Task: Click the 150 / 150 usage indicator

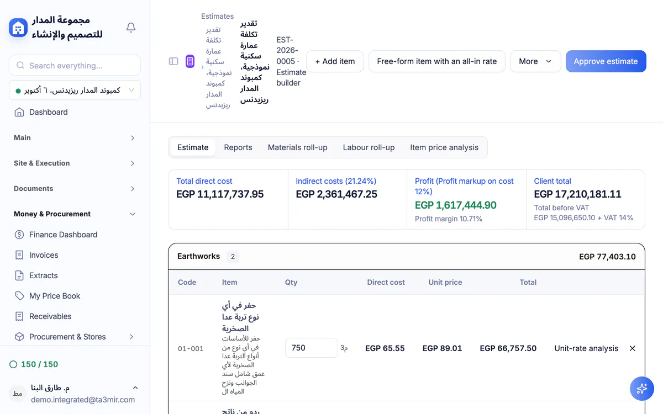Action: coord(34,364)
